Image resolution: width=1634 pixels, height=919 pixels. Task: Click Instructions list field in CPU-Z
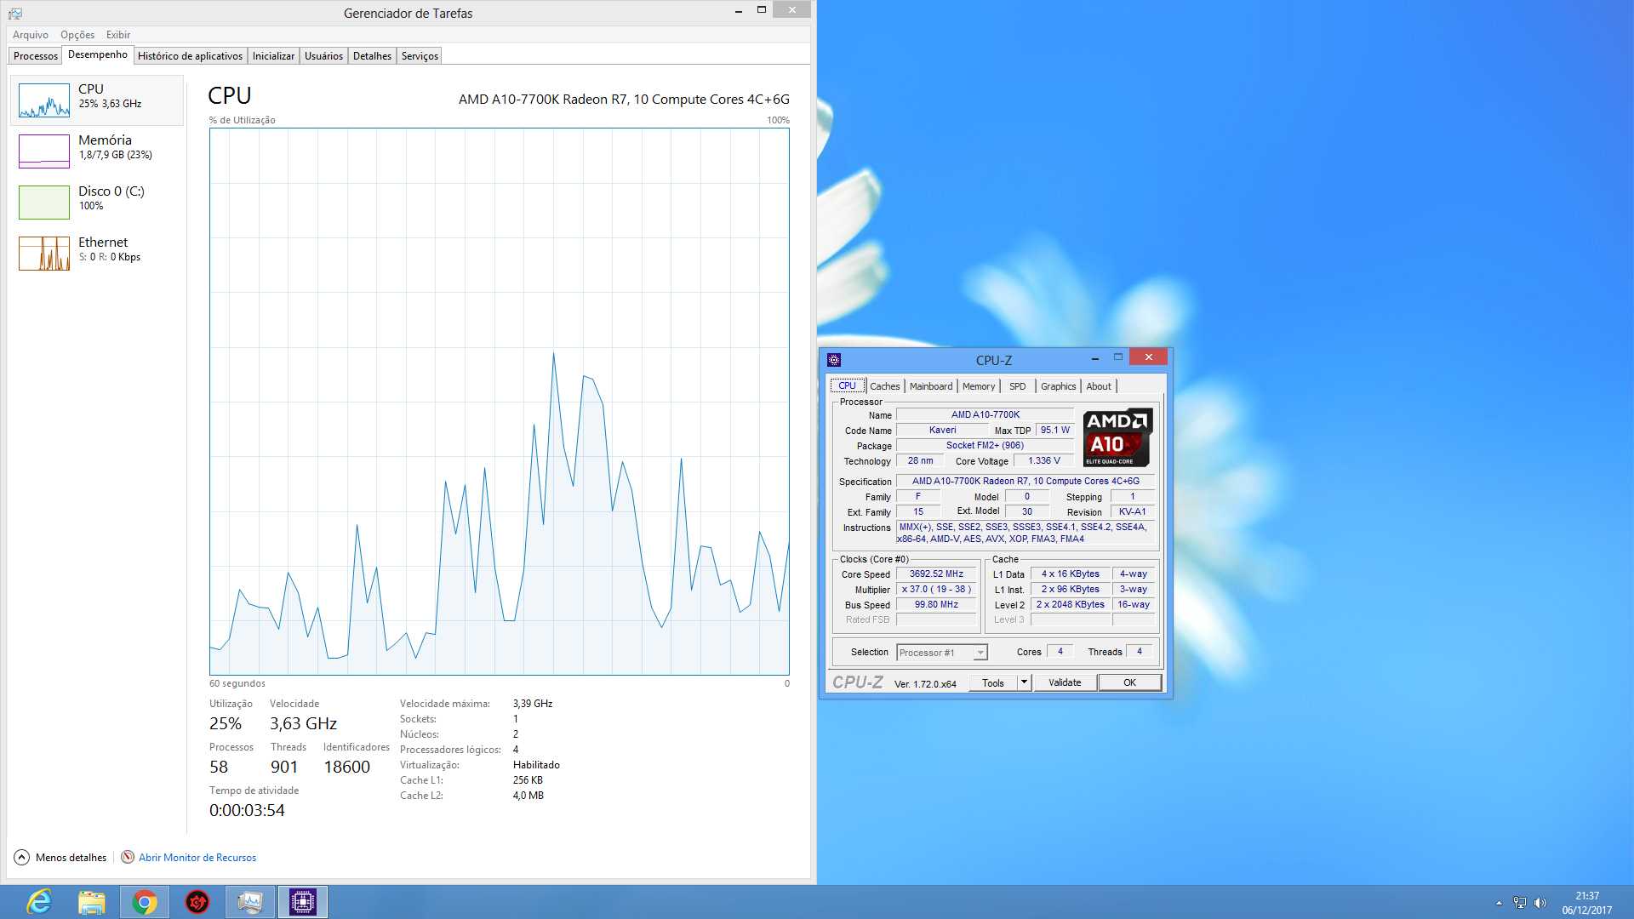(1026, 534)
